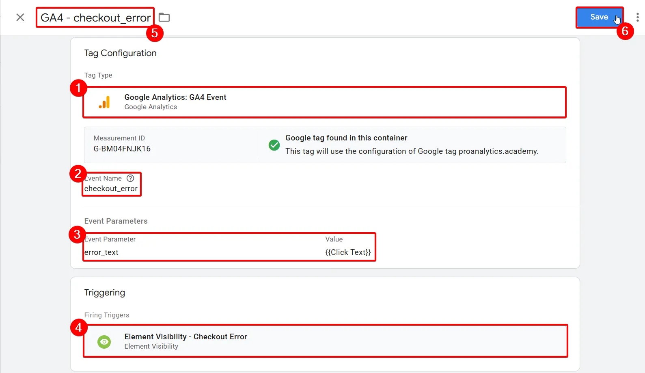
Task: Click the Firing Triggers label
Action: point(107,315)
